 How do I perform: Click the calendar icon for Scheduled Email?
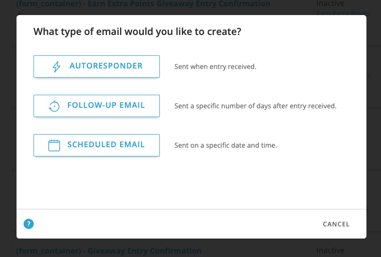pos(54,145)
